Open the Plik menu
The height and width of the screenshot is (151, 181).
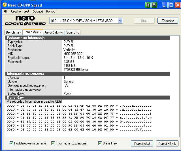coord(6,11)
